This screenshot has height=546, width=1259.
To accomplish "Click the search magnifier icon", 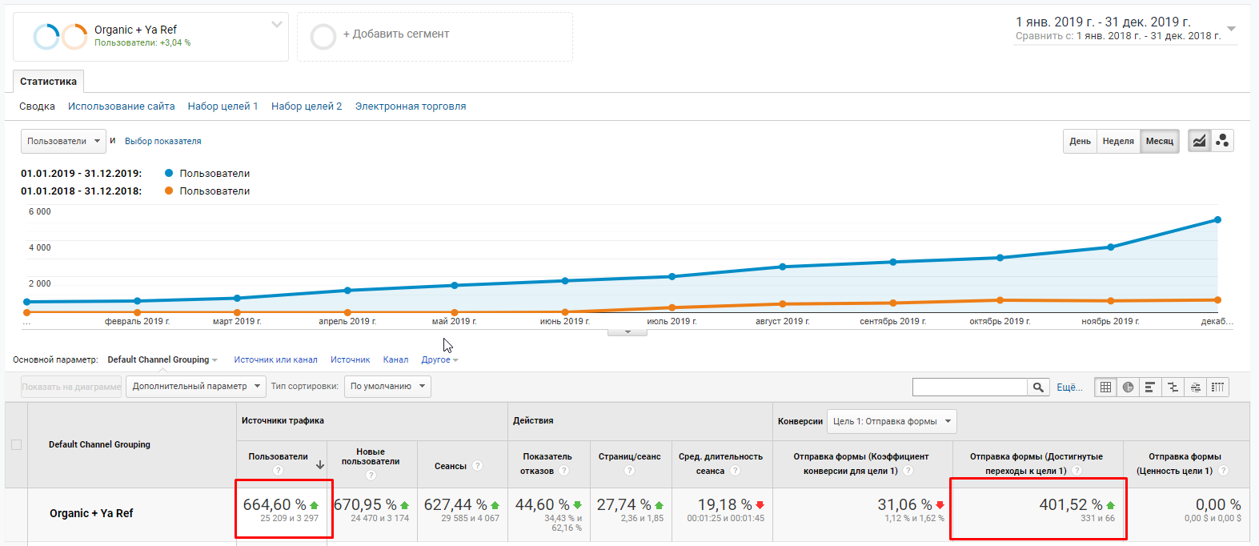I will (x=1038, y=387).
